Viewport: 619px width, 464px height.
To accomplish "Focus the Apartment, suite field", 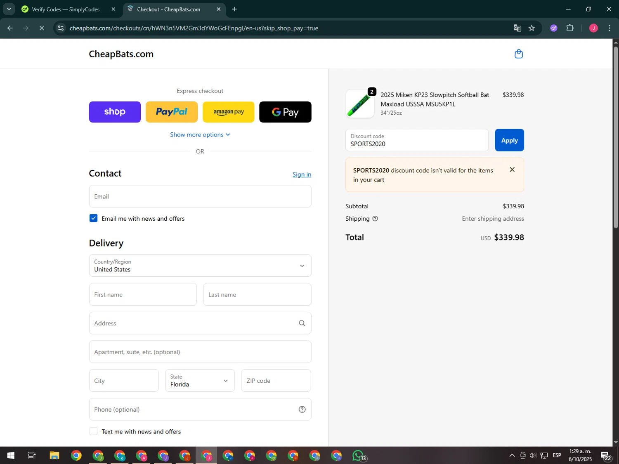I will tap(200, 352).
